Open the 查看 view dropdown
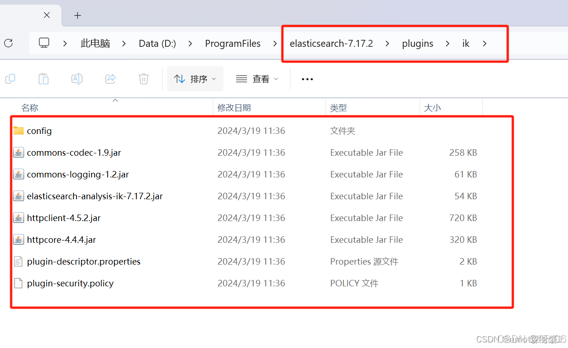Screen dimensions: 568x348 pyautogui.click(x=257, y=79)
